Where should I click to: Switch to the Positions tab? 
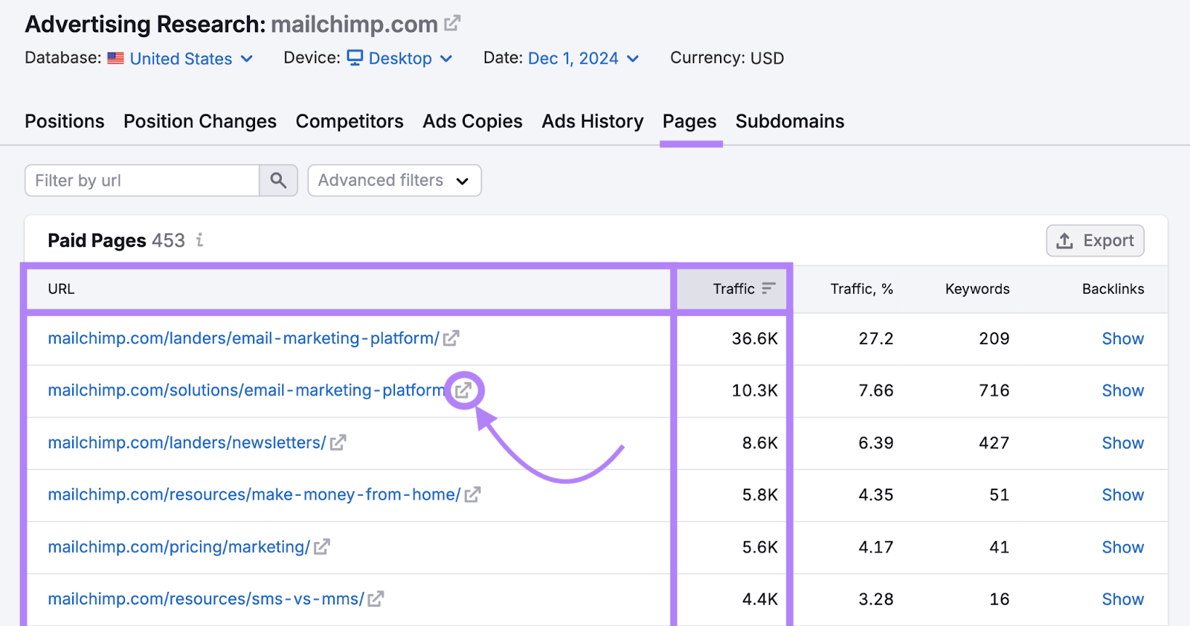pyautogui.click(x=65, y=121)
